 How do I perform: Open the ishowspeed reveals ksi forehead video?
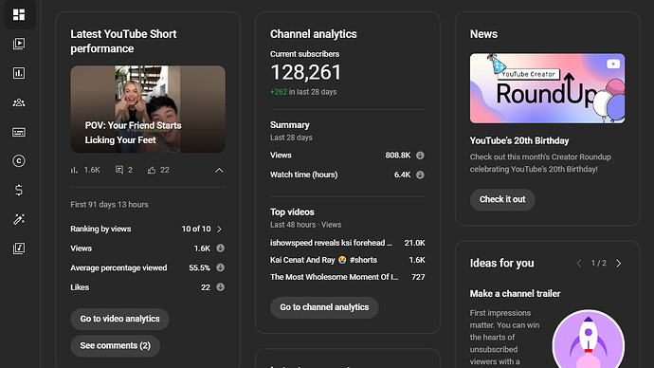coord(348,243)
